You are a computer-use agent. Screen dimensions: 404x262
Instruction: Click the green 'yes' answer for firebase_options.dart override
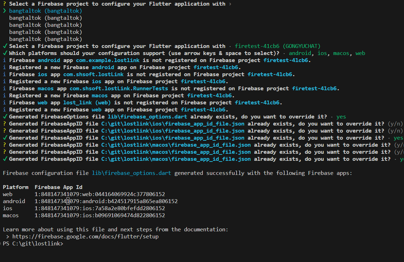(x=341, y=117)
